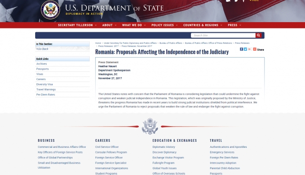
Task: Open the Careers quick link in sidebar
Action: pyautogui.click(x=41, y=79)
